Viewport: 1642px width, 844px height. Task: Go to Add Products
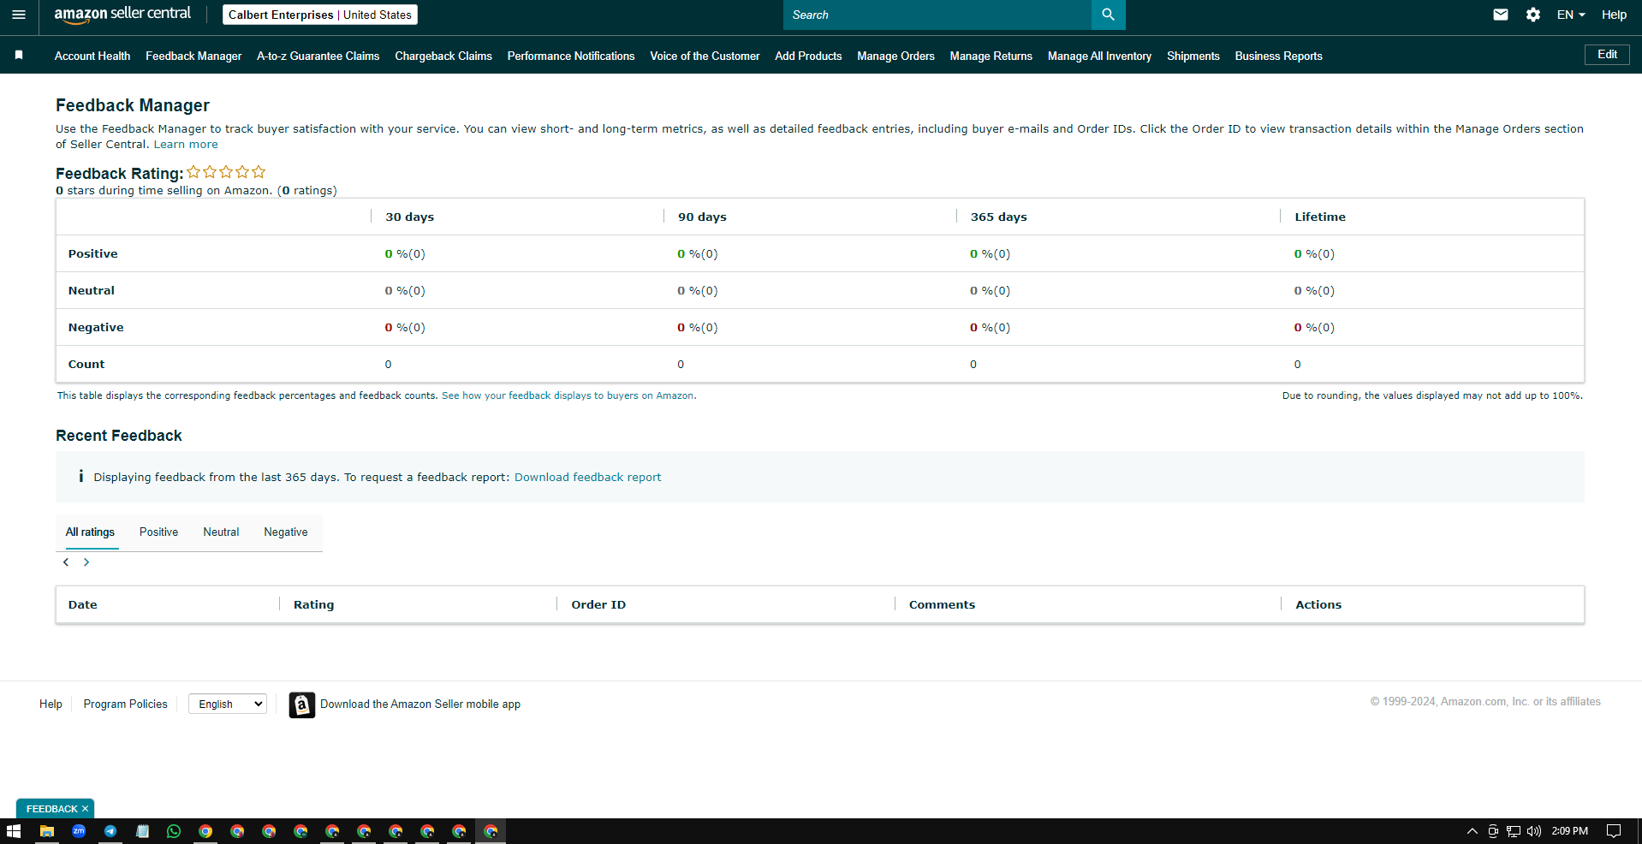tap(808, 56)
